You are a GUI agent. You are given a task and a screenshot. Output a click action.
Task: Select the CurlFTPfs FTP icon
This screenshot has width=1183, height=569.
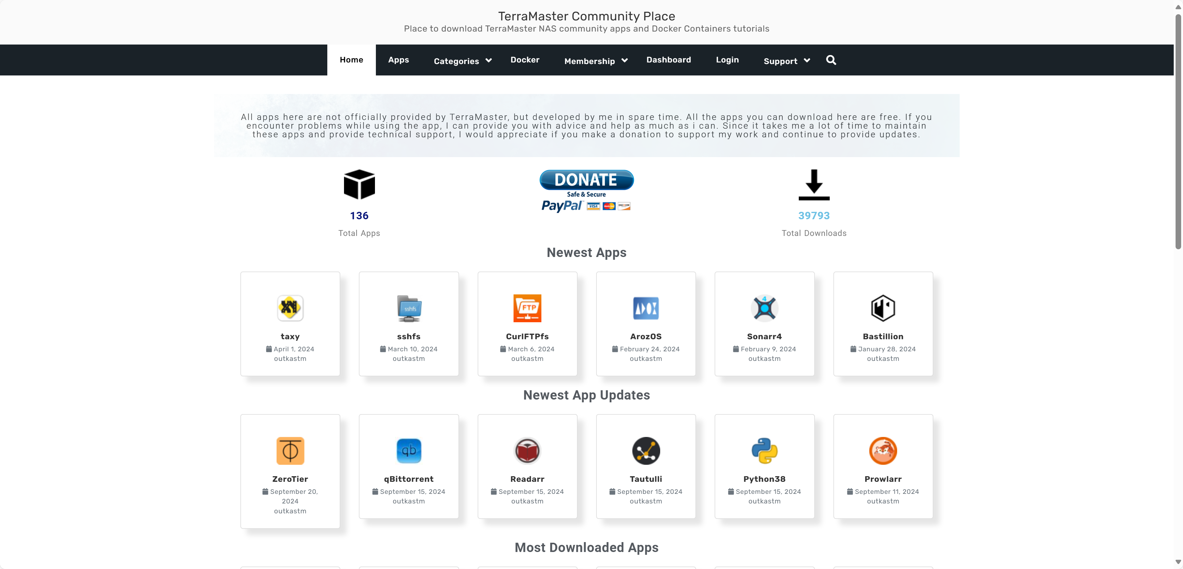pos(527,308)
